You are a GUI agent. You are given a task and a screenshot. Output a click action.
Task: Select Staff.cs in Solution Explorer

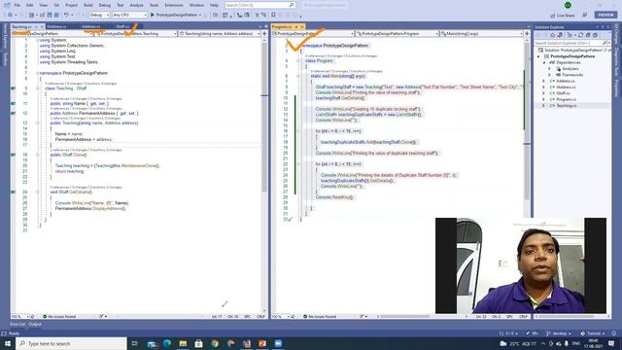tap(563, 93)
